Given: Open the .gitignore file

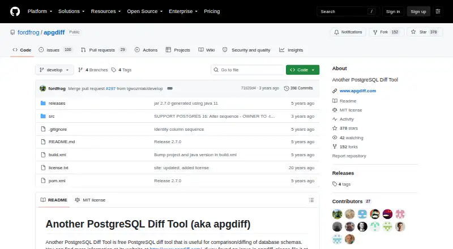Looking at the screenshot, I should [x=58, y=129].
